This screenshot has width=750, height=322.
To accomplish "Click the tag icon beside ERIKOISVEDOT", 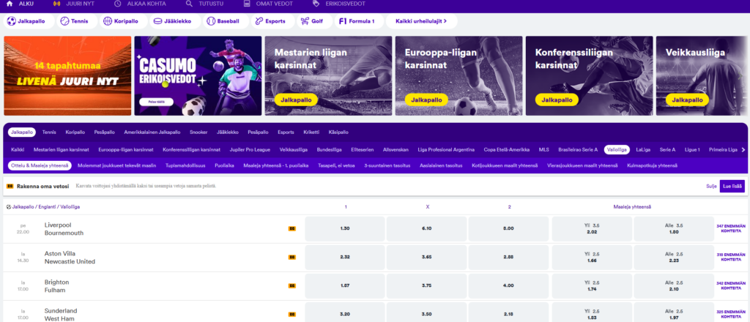I will click(315, 4).
